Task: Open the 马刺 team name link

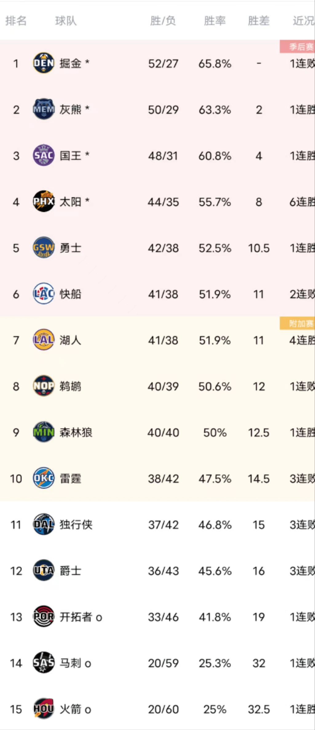Action: [70, 663]
